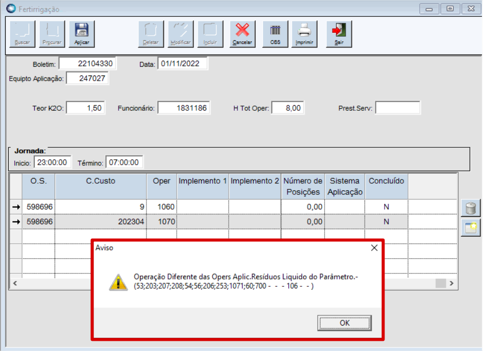Click the trash can icon beside the grid

[471, 208]
